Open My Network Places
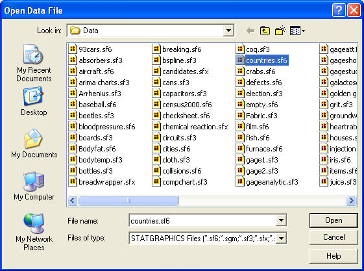This screenshot has width=364, height=271. [34, 232]
